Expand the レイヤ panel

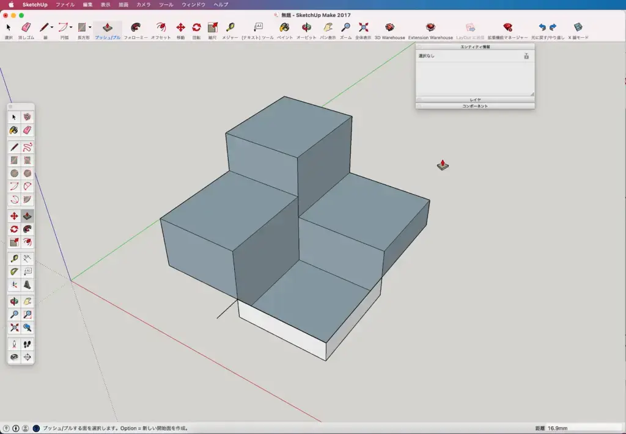[x=475, y=99]
